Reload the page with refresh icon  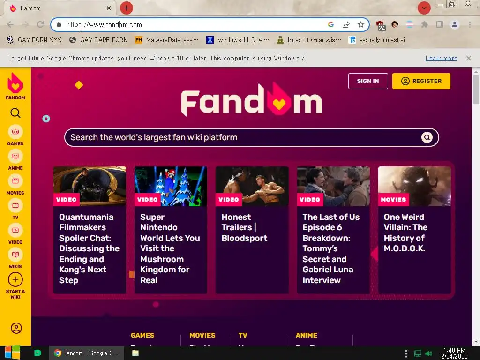pyautogui.click(x=40, y=24)
